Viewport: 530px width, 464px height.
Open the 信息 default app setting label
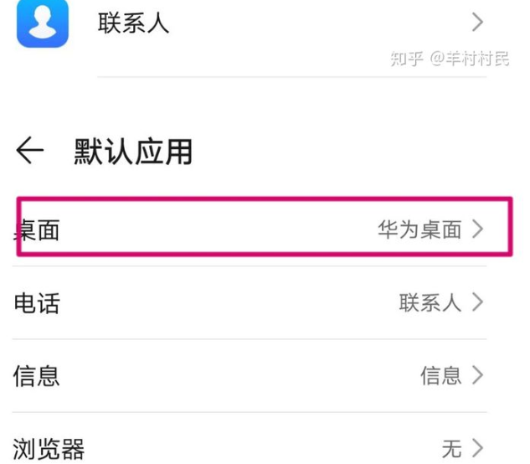coord(37,375)
